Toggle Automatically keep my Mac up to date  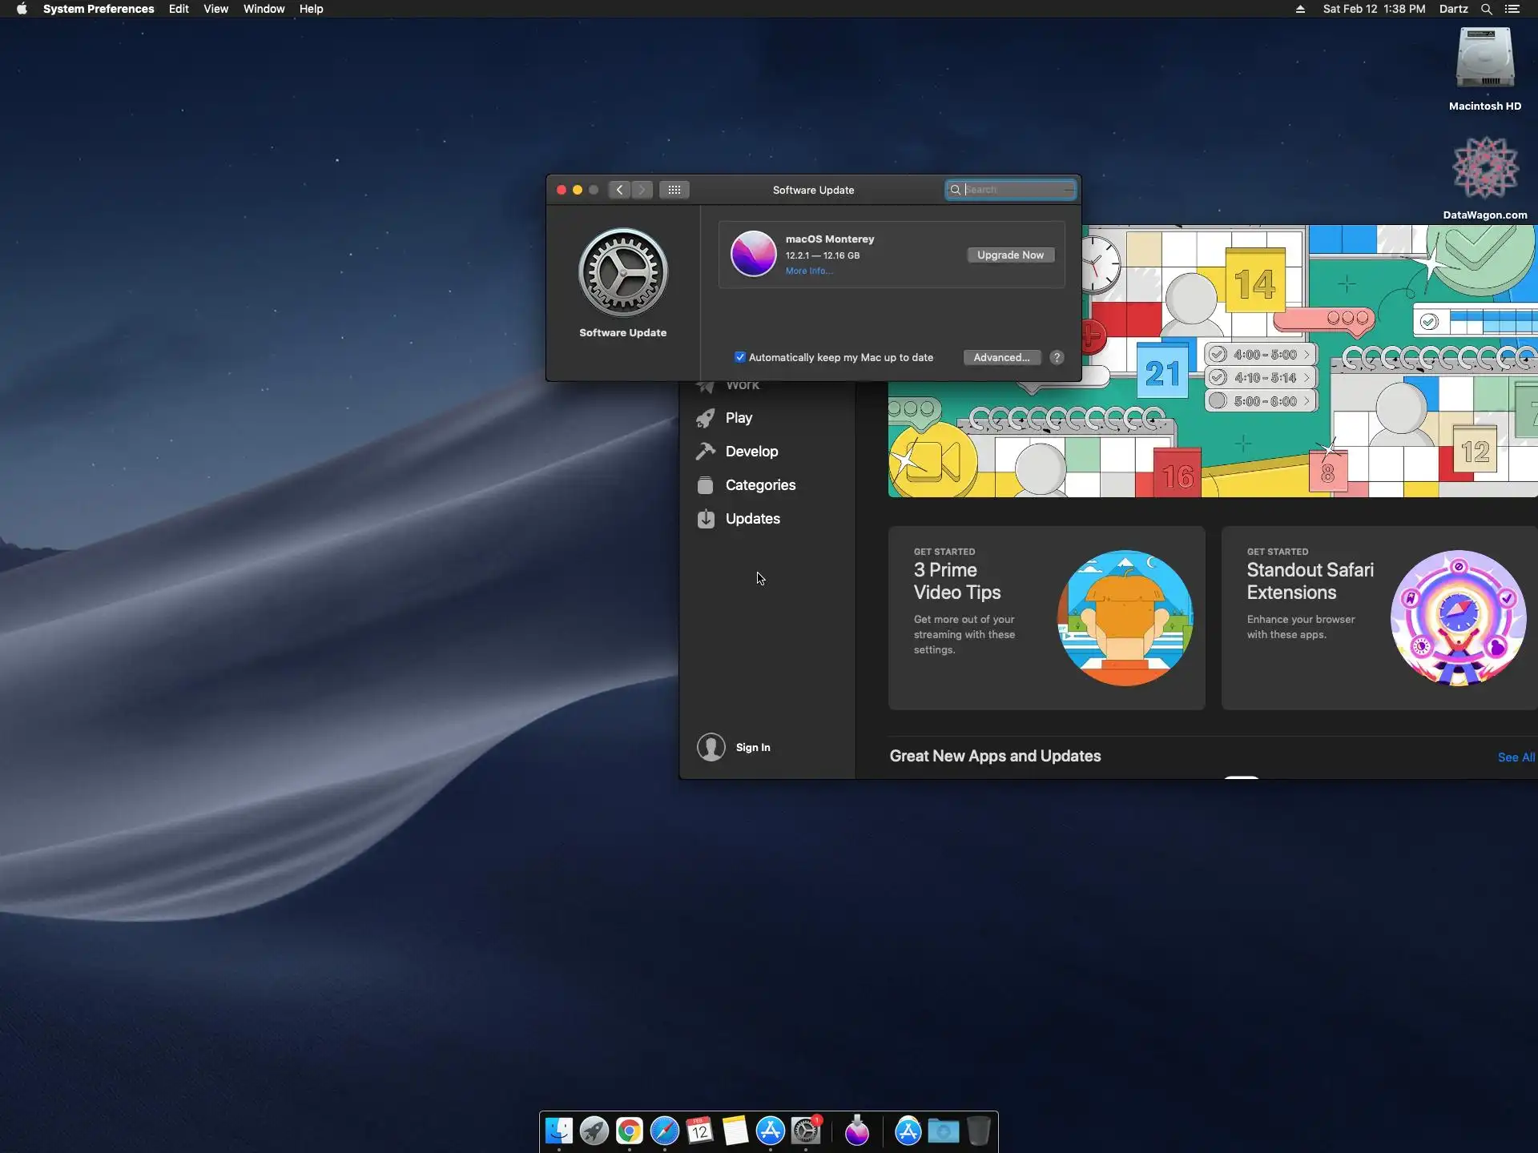[740, 358]
